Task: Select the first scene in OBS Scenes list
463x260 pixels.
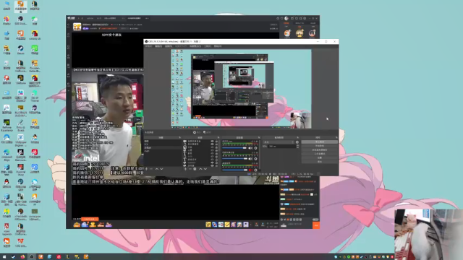Action: tap(163, 142)
